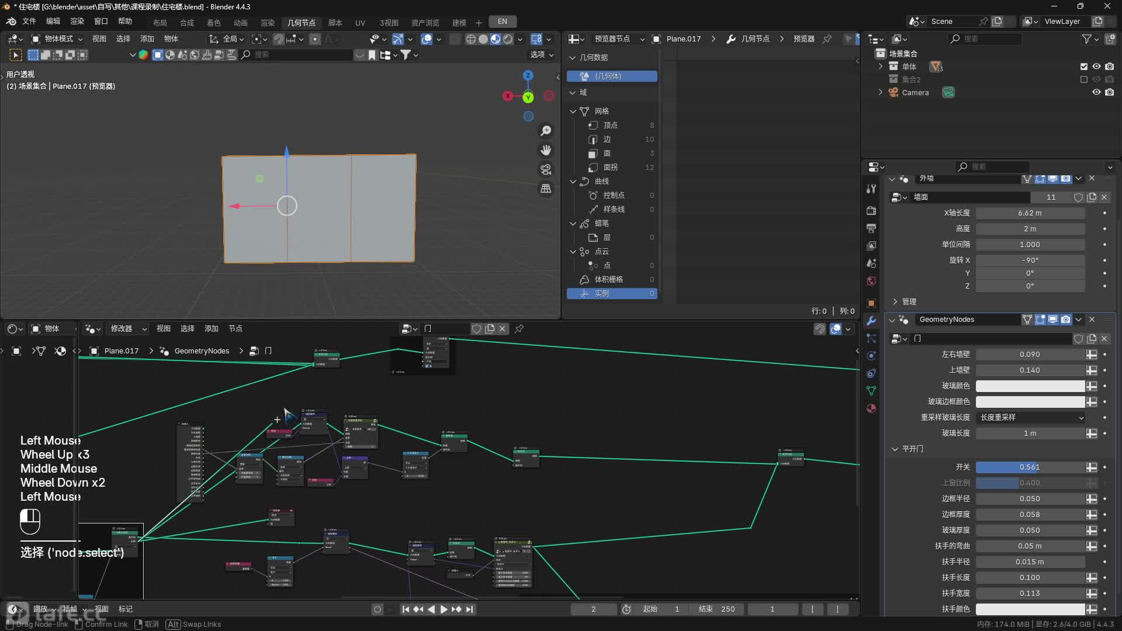The image size is (1122, 631).
Task: Click the viewport zoom magnifier icon
Action: [546, 131]
